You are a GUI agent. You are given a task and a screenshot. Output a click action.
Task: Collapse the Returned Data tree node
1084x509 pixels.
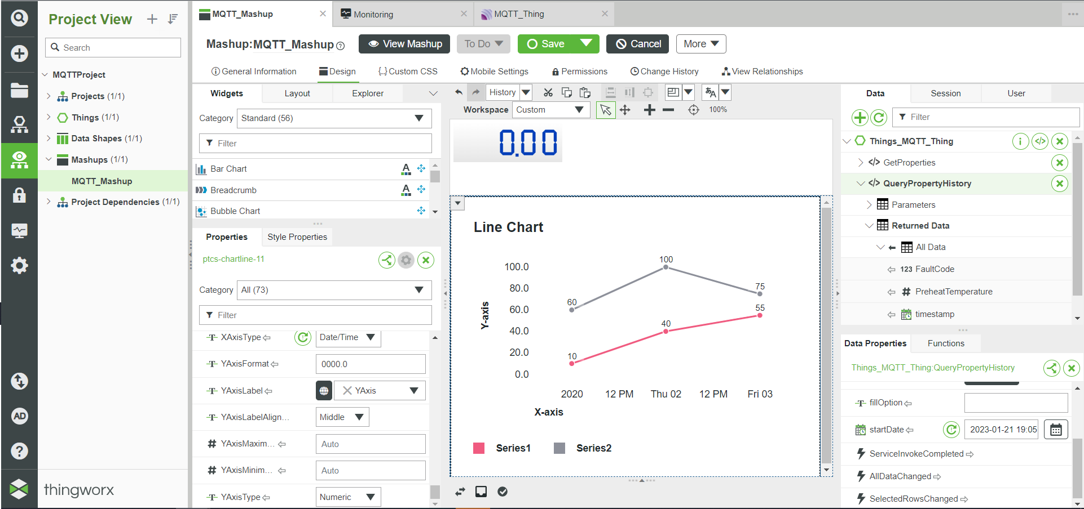pos(869,225)
